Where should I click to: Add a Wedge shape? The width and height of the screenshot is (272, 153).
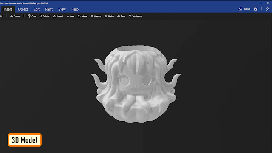(x=109, y=16)
